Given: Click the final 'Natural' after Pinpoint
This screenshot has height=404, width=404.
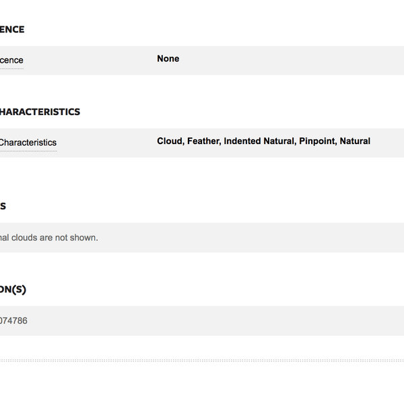Looking at the screenshot, I should pyautogui.click(x=355, y=141).
